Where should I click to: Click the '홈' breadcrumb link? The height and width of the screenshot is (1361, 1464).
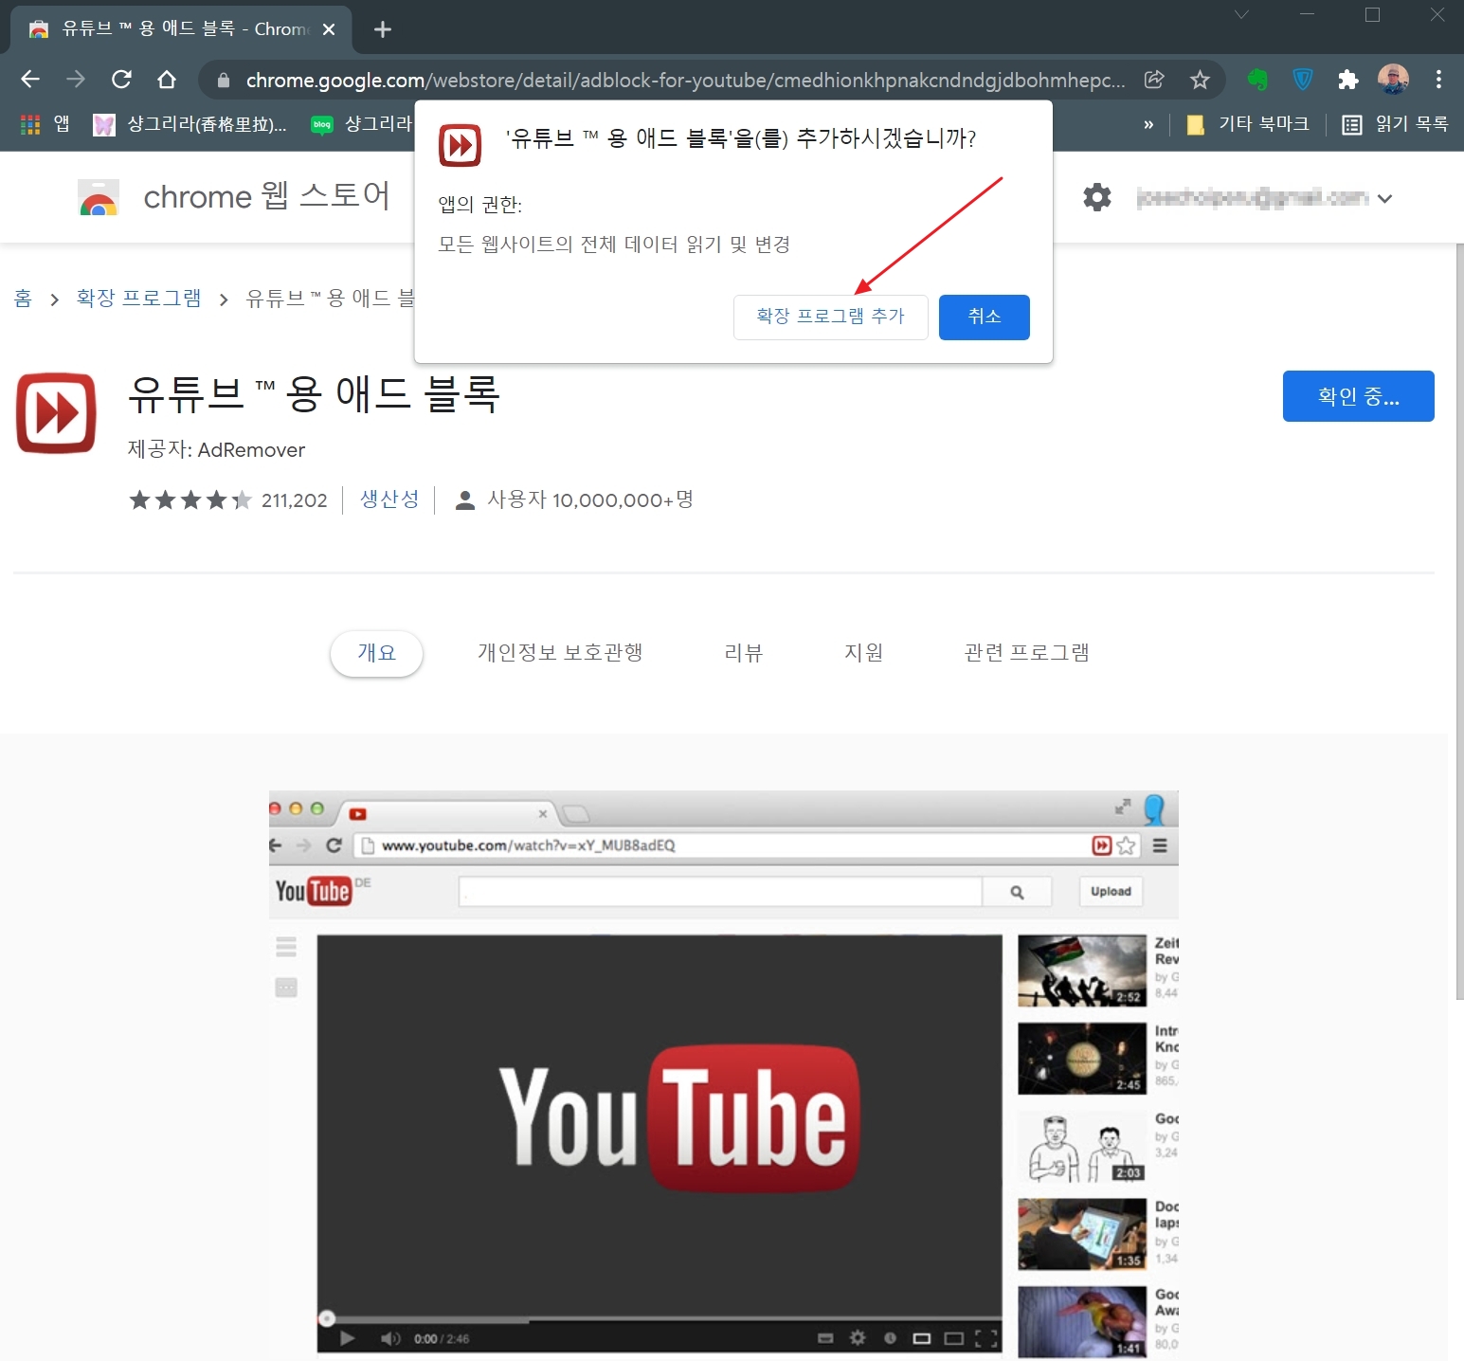coord(23,299)
